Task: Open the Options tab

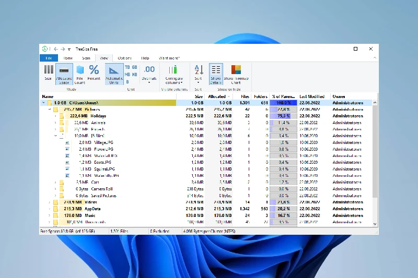Action: (124, 58)
